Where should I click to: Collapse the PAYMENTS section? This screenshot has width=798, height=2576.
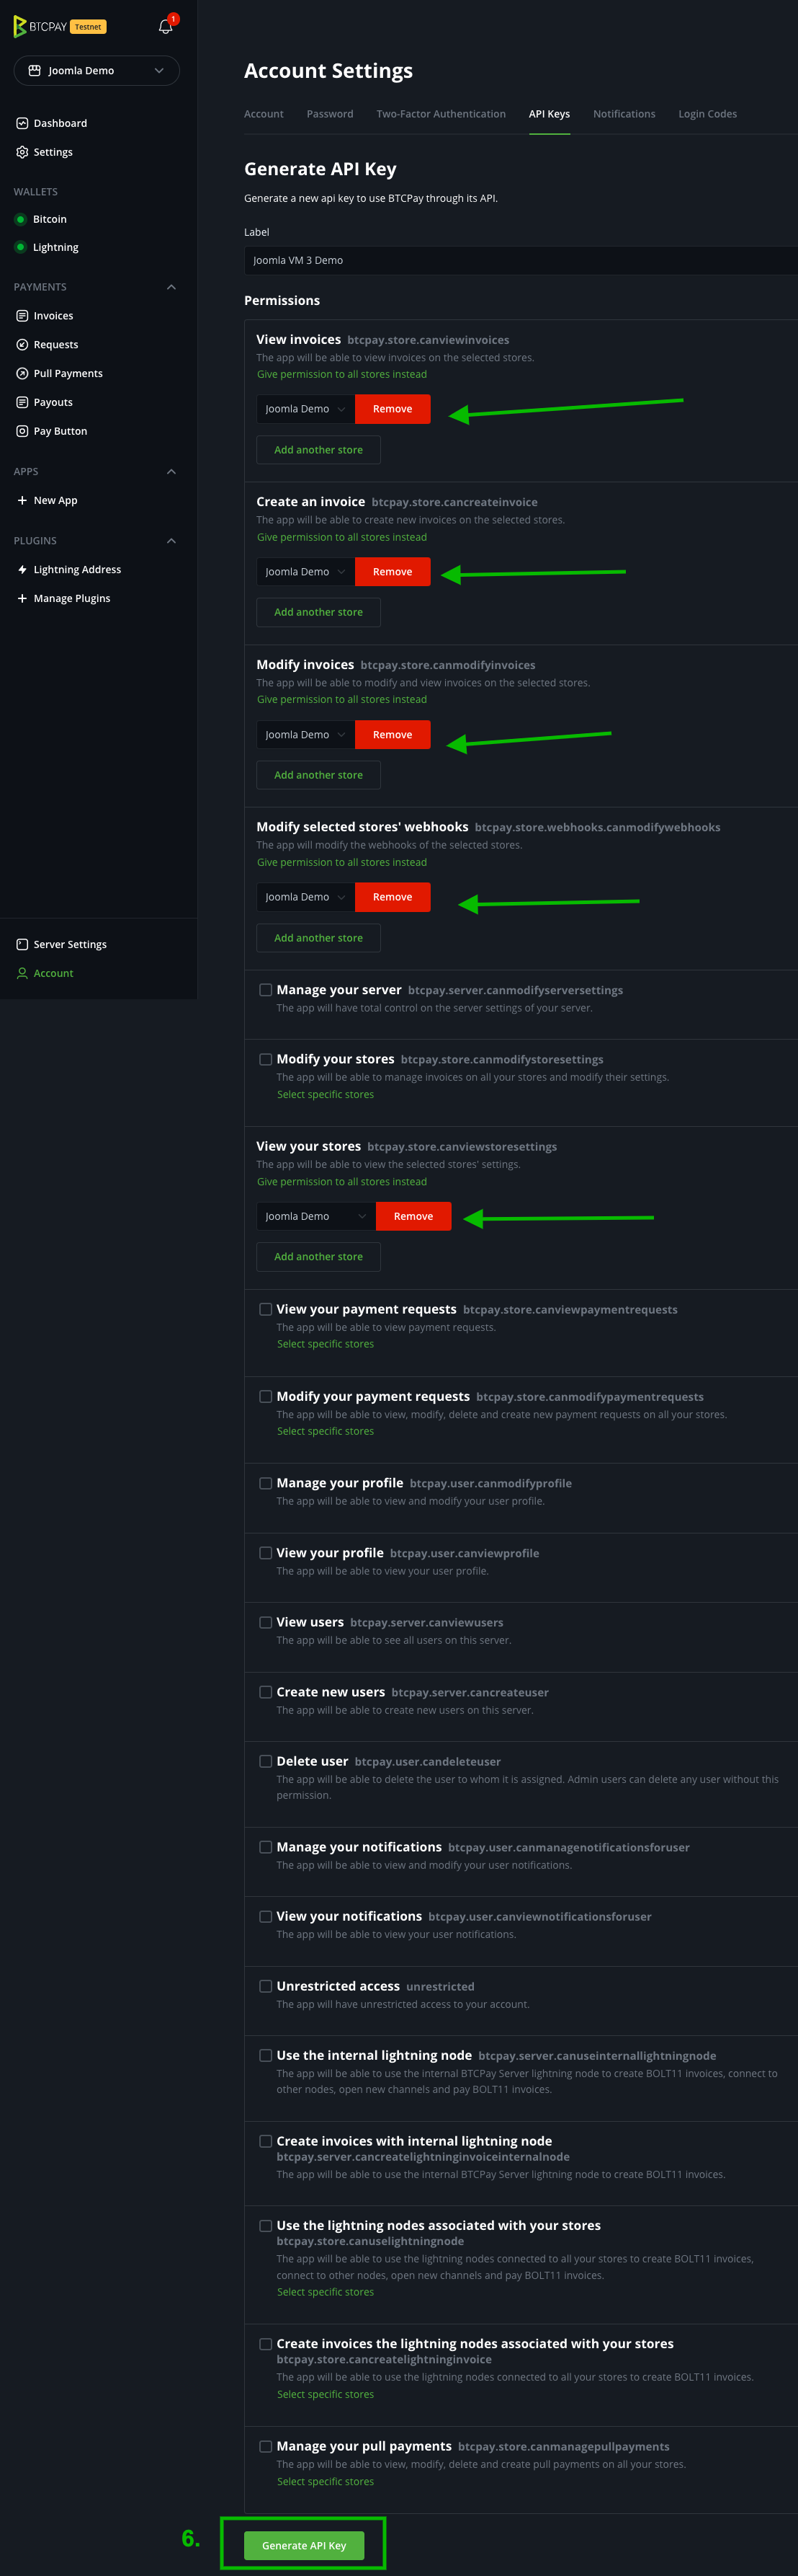coord(171,287)
